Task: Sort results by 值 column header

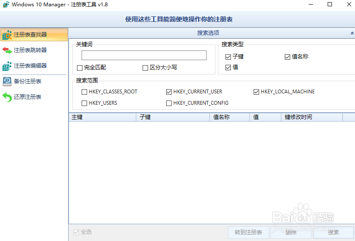Action: tap(265, 117)
